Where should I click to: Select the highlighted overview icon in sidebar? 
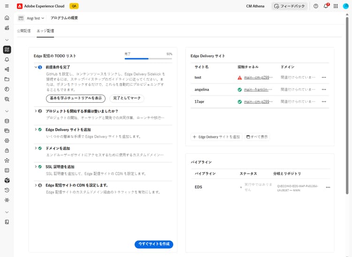pos(7,50)
